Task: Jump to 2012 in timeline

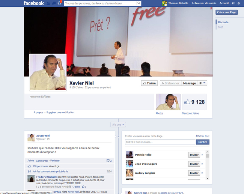Action: [x=220, y=27]
